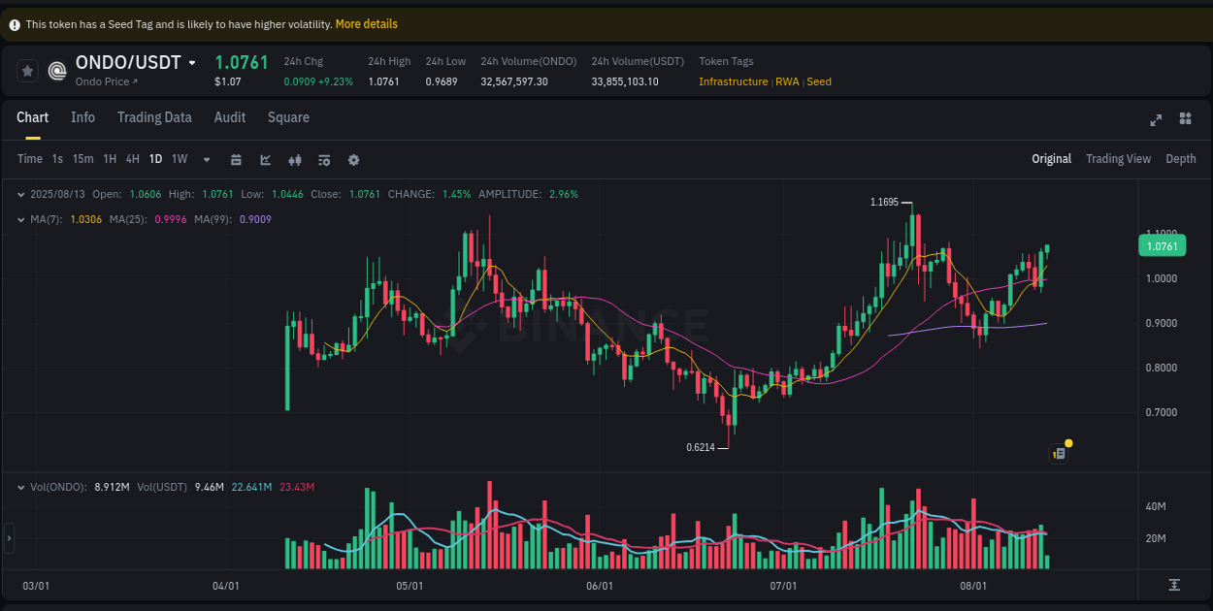Image resolution: width=1213 pixels, height=611 pixels.
Task: Open the date range calendar icon
Action: pyautogui.click(x=236, y=159)
